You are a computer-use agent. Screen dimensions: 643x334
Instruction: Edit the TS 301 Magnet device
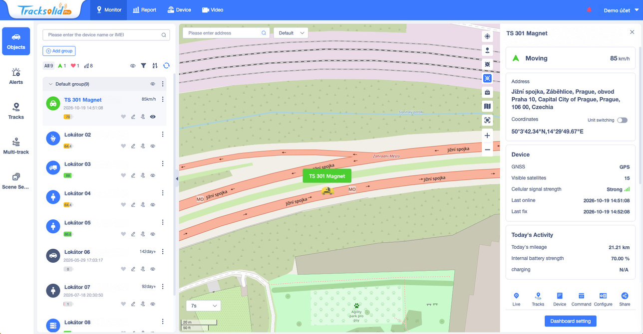(x=133, y=117)
